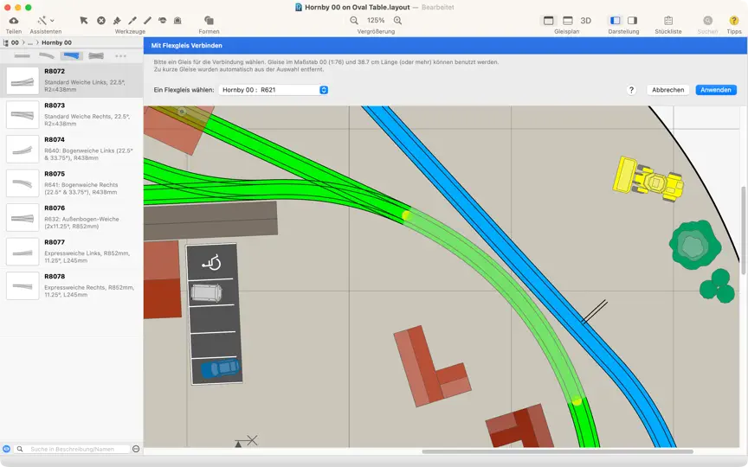Viewport: 748px width, 467px height.
Task: Show turnouts (blue) category tab
Action: click(71, 55)
